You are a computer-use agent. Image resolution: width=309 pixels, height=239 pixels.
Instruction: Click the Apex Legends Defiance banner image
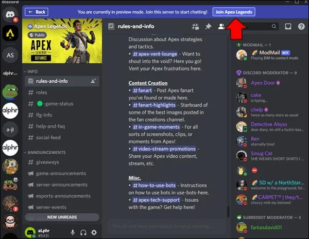(62, 41)
